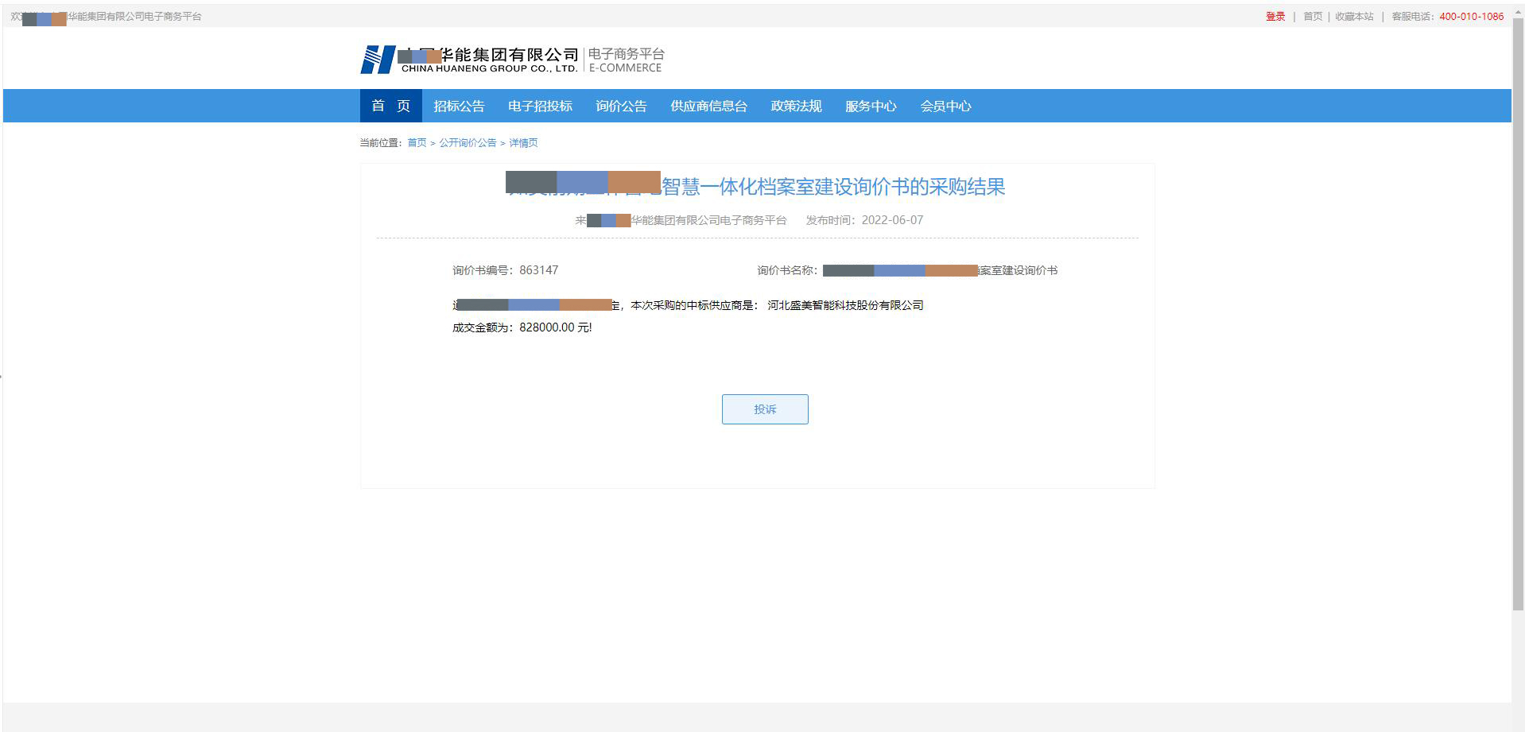The height and width of the screenshot is (732, 1525).
Task: Open the 招标公告 navigation menu
Action: tap(459, 107)
